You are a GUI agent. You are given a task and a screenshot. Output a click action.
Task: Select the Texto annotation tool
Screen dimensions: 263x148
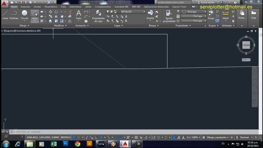coord(78,15)
